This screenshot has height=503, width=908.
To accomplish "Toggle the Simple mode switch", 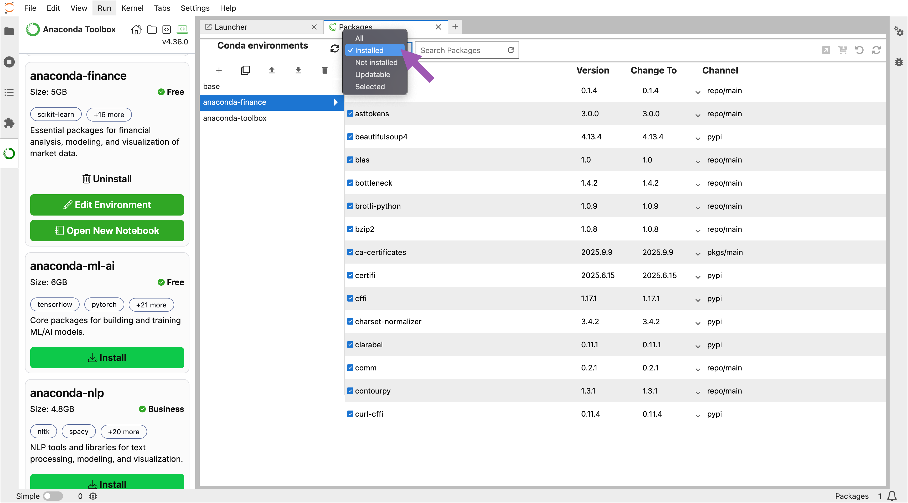I will pyautogui.click(x=53, y=496).
